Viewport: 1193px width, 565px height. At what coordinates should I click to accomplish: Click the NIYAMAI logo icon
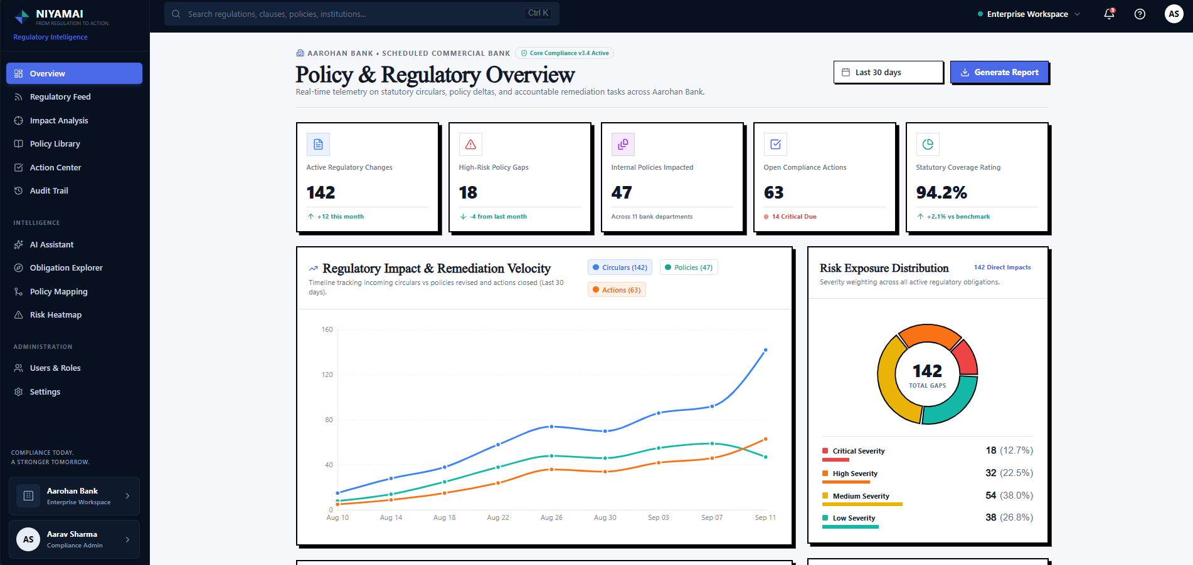tap(22, 17)
